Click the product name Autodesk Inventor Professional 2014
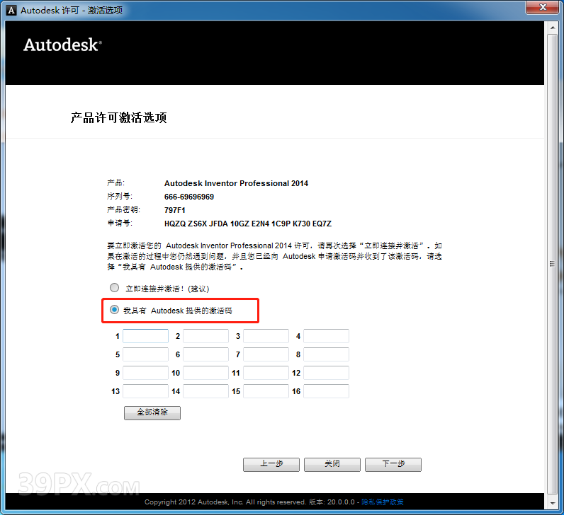This screenshot has width=564, height=515. click(237, 183)
